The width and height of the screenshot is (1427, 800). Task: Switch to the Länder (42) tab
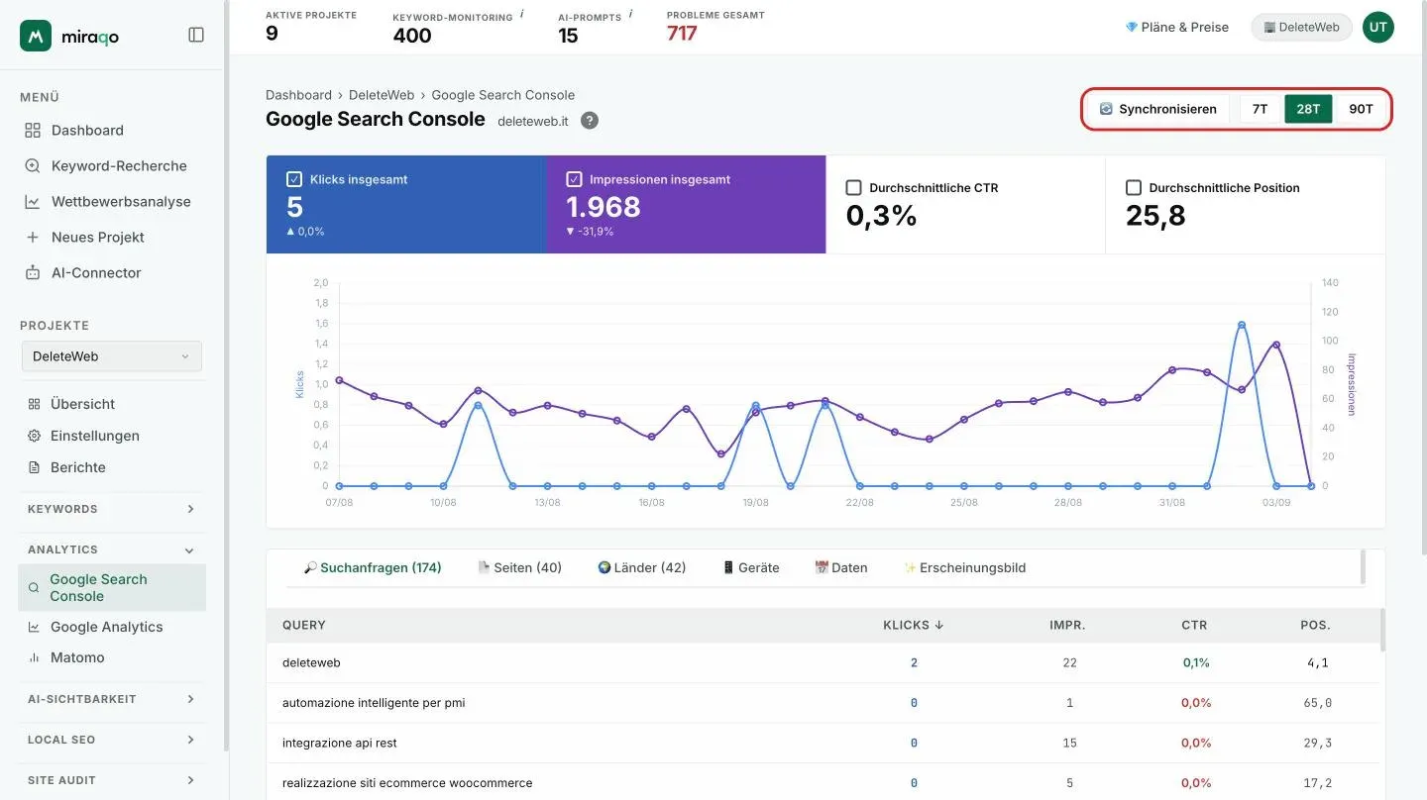pyautogui.click(x=641, y=568)
